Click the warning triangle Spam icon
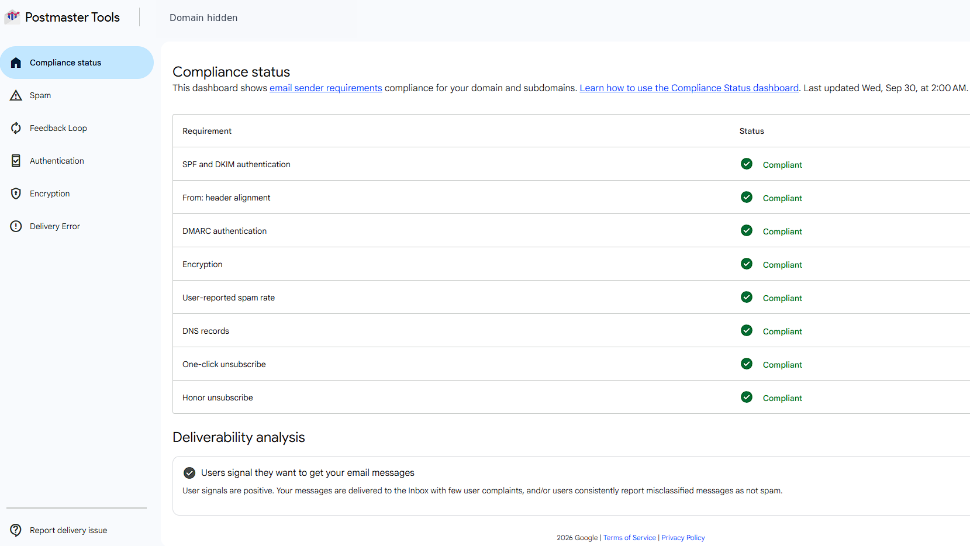Viewport: 970px width, 546px height. coord(16,95)
